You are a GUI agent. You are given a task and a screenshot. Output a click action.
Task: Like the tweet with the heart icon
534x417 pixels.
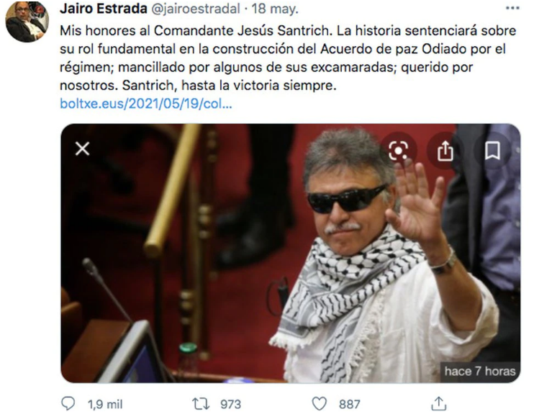click(x=320, y=404)
